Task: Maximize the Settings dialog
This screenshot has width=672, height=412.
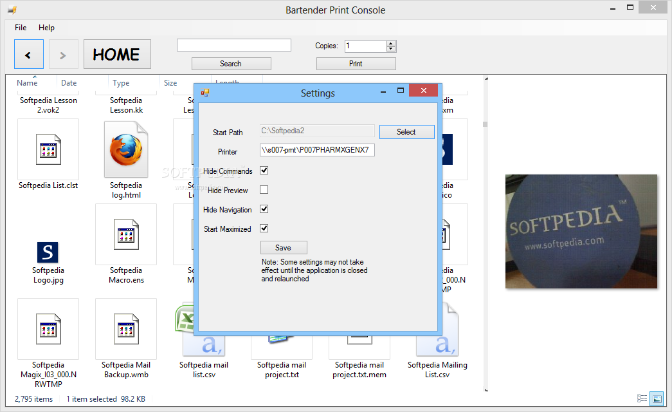Action: click(401, 91)
